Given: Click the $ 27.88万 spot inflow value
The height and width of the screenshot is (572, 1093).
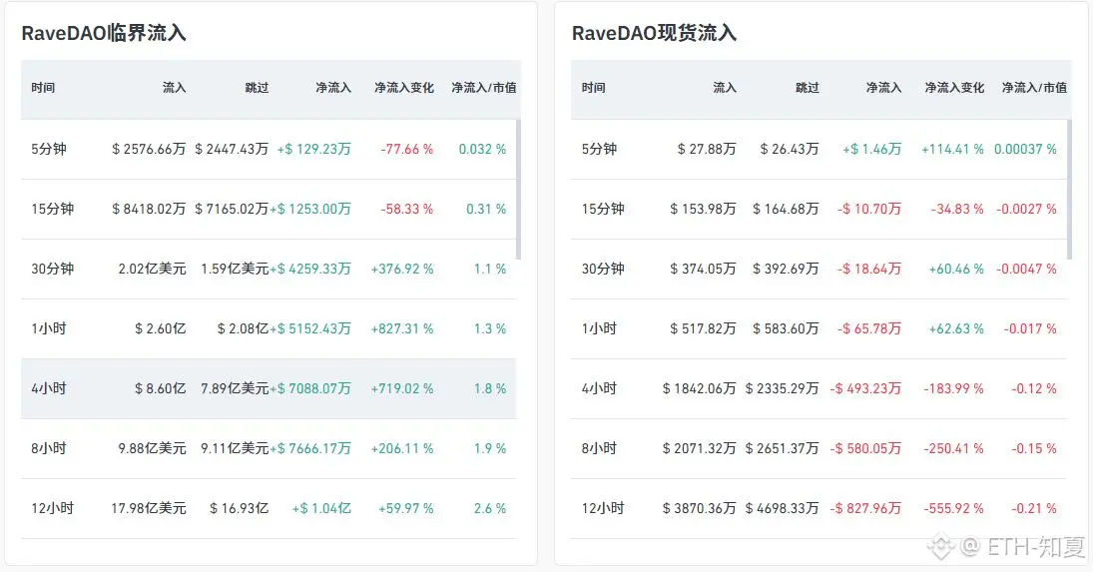Looking at the screenshot, I should coord(707,149).
